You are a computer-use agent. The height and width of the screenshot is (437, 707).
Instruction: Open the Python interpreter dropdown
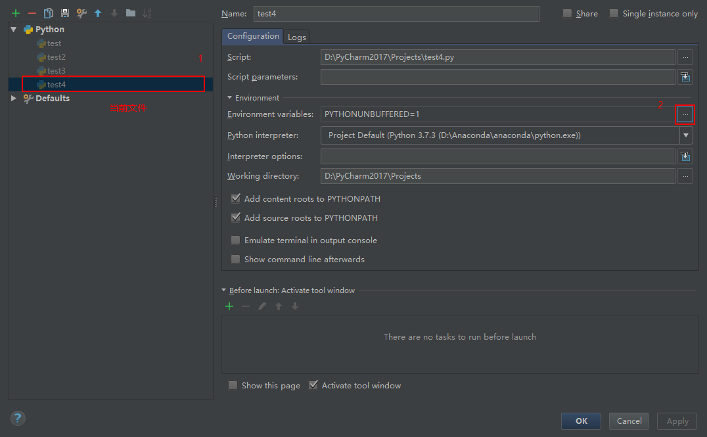pos(685,135)
